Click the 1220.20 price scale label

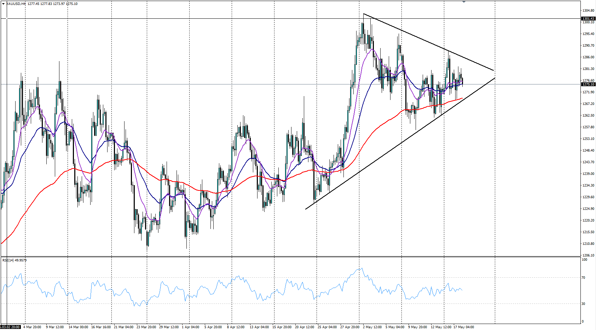pos(588,220)
